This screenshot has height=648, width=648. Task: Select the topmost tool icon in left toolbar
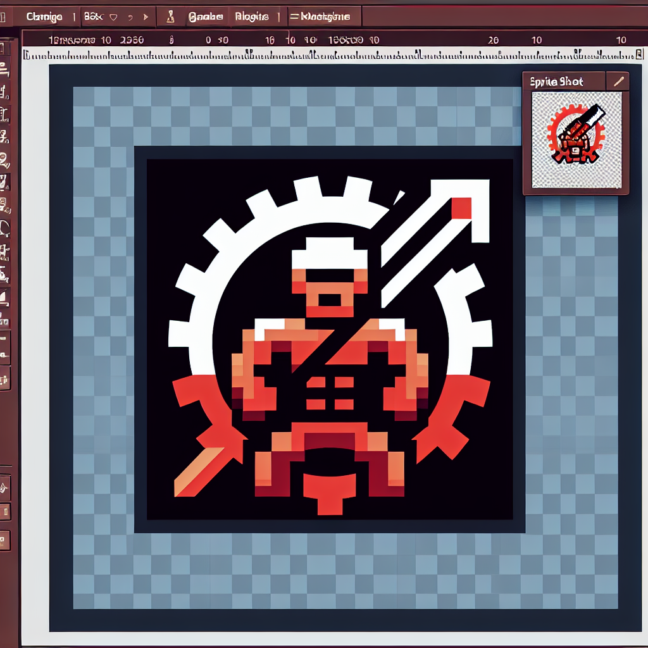pyautogui.click(x=4, y=48)
